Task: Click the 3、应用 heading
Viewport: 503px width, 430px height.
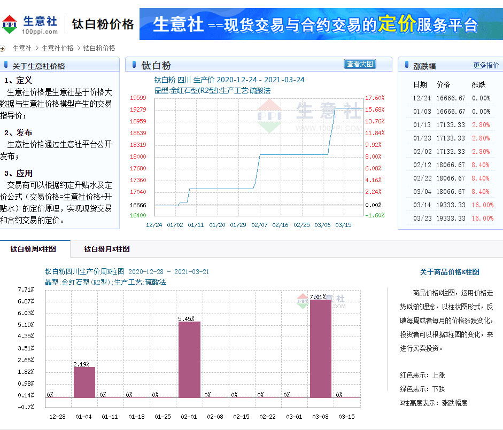Action: pos(18,173)
